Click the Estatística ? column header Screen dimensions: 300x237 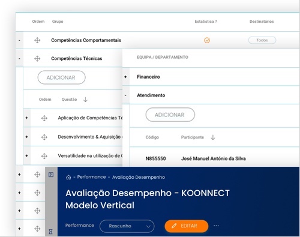[206, 22]
